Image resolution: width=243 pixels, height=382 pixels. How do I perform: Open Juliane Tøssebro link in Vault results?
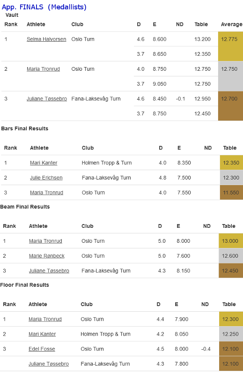click(x=47, y=99)
